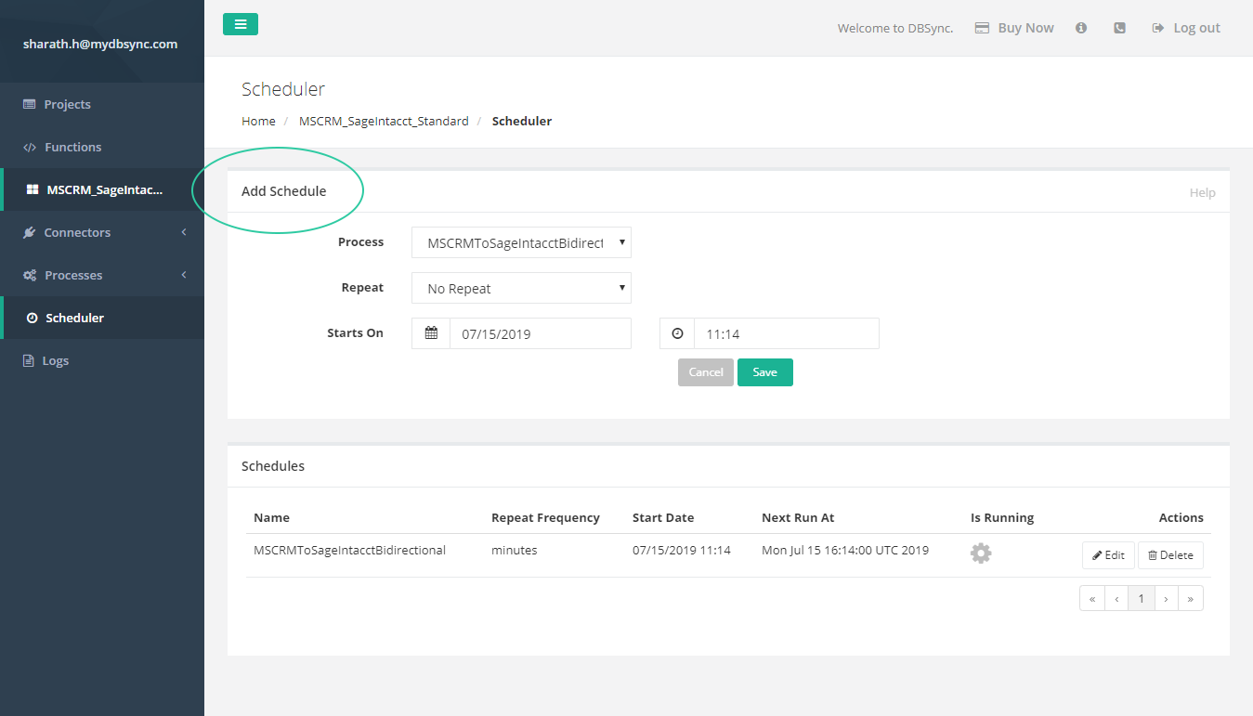Click the phone icon in header
Screen dimensions: 1253x716
pyautogui.click(x=1119, y=28)
